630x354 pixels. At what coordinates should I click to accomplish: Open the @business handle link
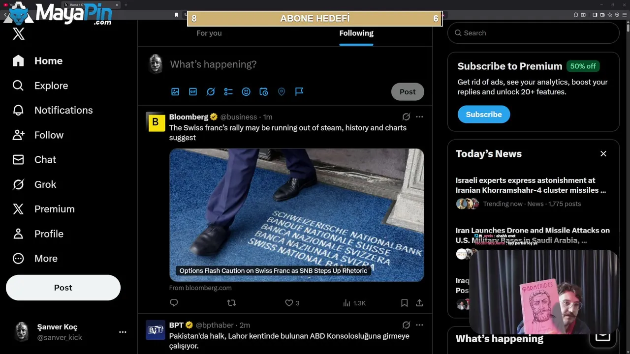239,117
